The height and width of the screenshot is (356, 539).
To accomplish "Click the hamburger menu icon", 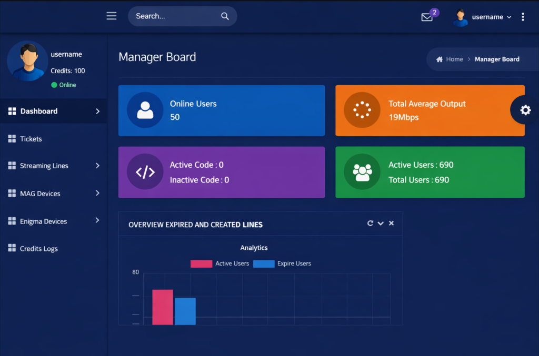I will (112, 16).
